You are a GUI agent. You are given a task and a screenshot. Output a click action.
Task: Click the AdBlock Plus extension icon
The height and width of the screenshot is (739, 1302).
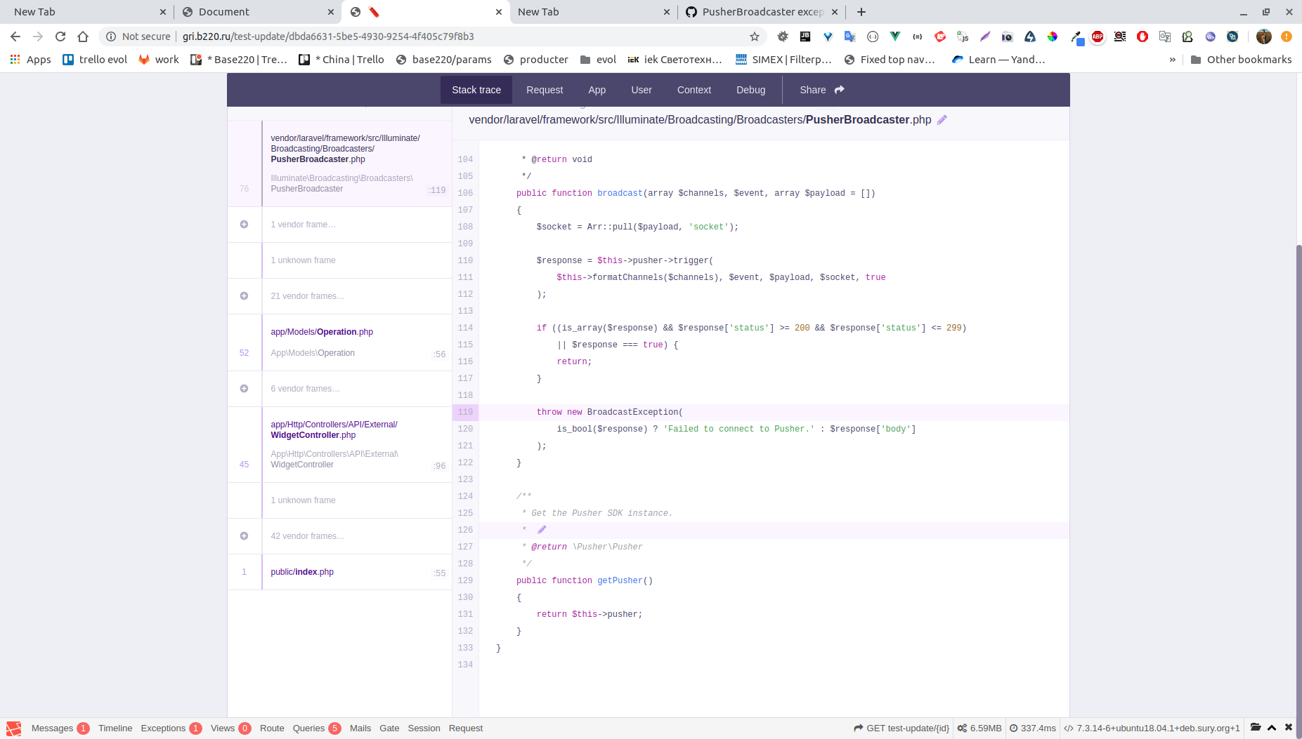tap(1098, 36)
